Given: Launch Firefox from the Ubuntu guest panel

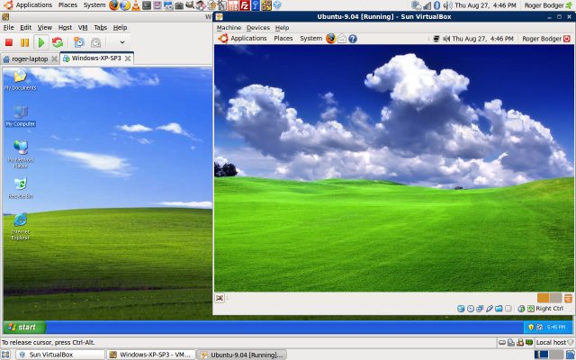Looking at the screenshot, I should (330, 39).
